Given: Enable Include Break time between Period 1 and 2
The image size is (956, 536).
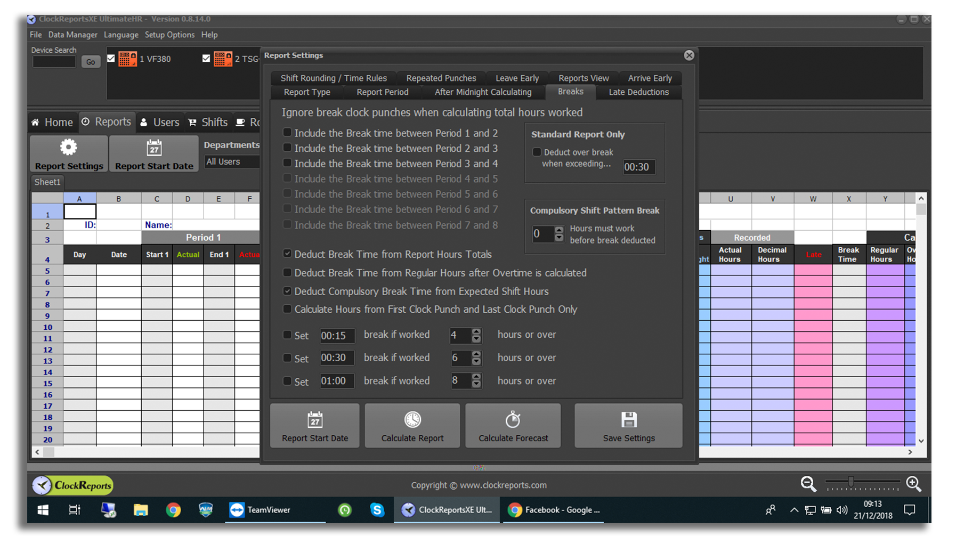Looking at the screenshot, I should pos(287,133).
